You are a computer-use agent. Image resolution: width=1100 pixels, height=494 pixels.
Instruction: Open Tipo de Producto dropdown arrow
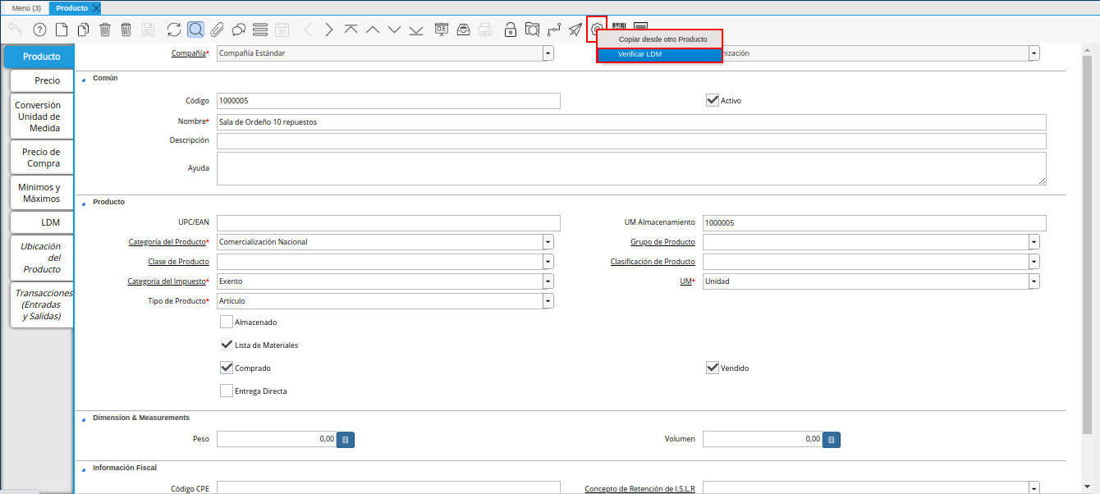[x=548, y=301]
